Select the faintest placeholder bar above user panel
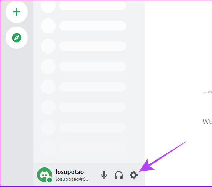The image size is (212, 187). pos(93,148)
